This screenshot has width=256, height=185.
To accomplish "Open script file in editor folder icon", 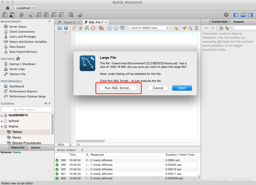I will pyautogui.click(x=60, y=28).
